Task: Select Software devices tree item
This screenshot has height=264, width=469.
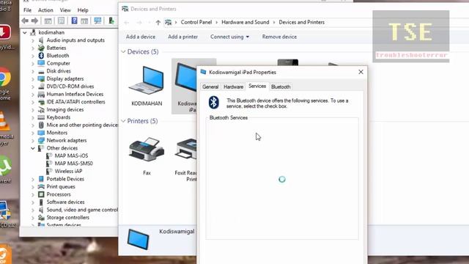Action: point(65,202)
